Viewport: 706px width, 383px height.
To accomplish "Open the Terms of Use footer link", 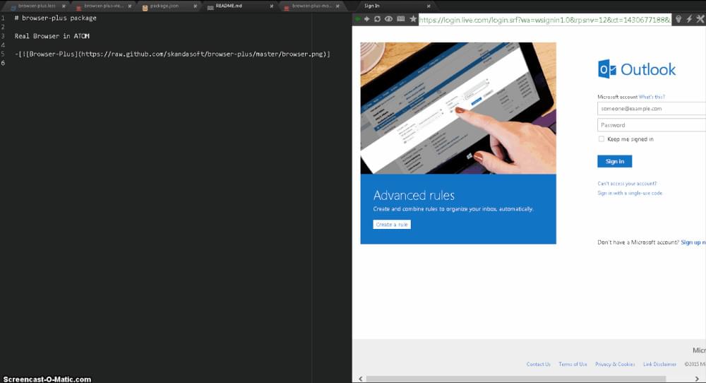I will coord(573,364).
